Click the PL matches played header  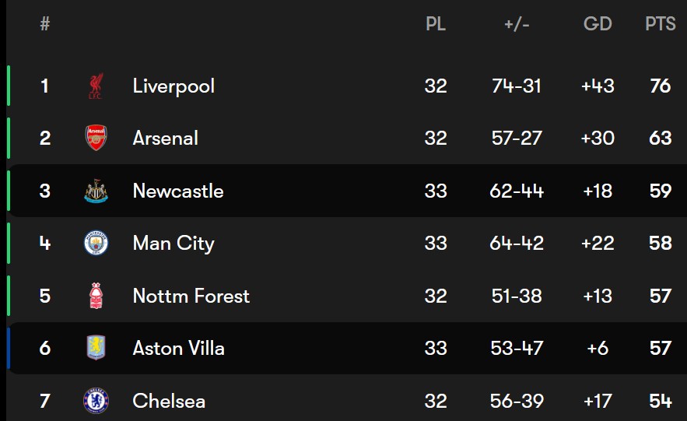click(x=436, y=24)
